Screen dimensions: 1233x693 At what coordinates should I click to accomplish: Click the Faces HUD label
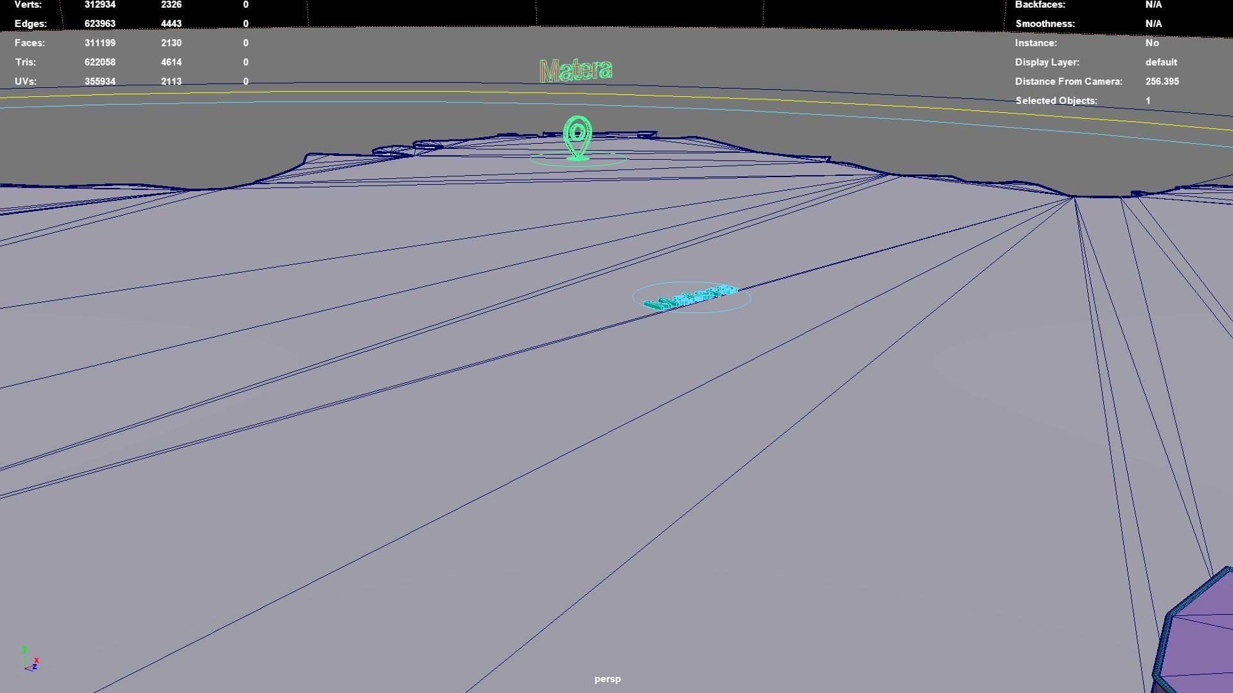tap(30, 43)
